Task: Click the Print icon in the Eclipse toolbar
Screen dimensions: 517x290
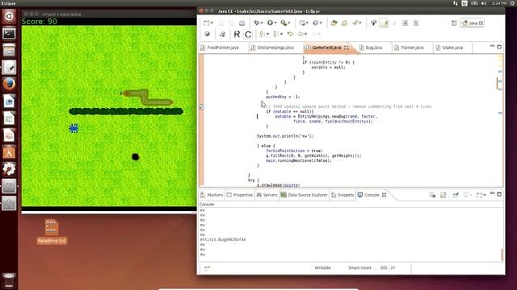Action: tap(242, 23)
